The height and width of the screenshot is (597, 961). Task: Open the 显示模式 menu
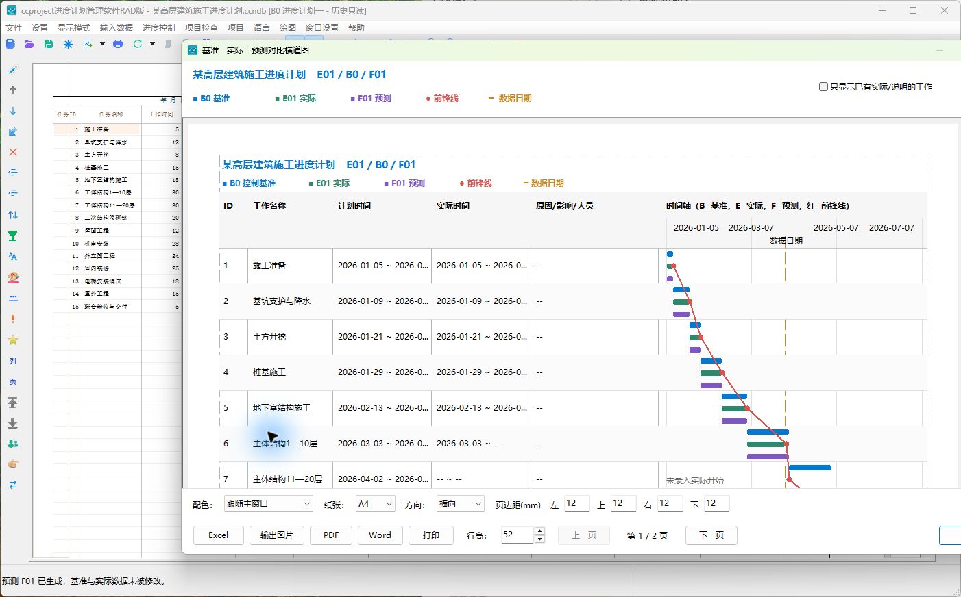click(x=74, y=27)
